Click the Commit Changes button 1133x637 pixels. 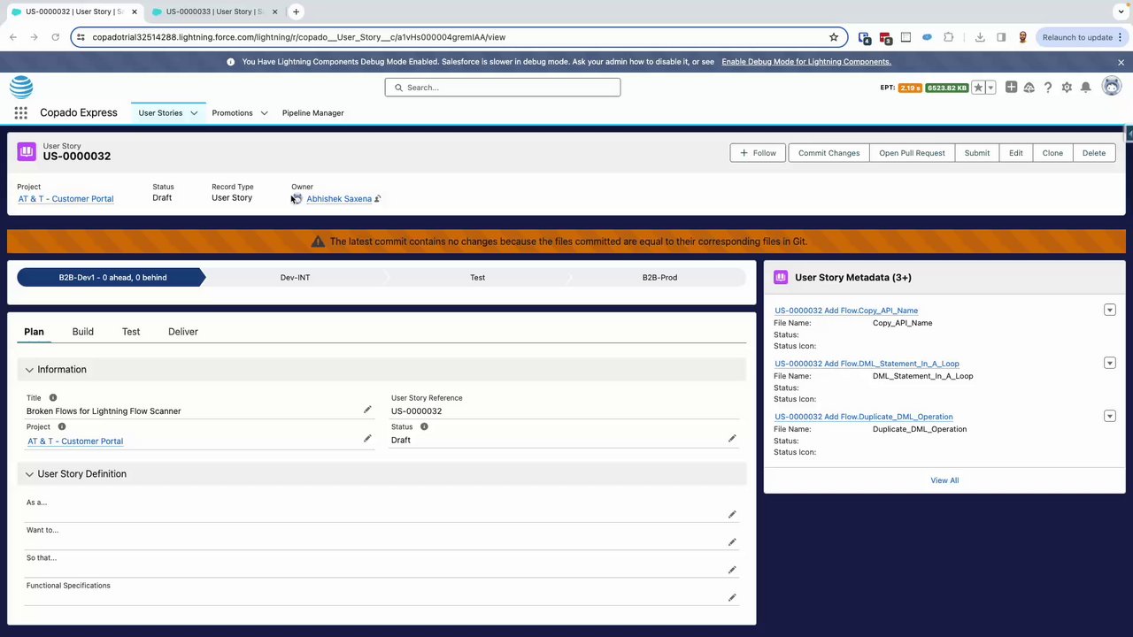pyautogui.click(x=829, y=153)
